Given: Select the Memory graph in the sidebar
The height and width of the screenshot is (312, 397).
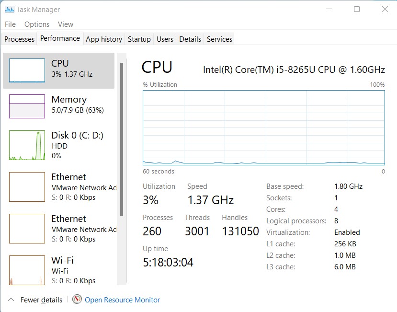Looking at the screenshot, I should click(x=57, y=105).
